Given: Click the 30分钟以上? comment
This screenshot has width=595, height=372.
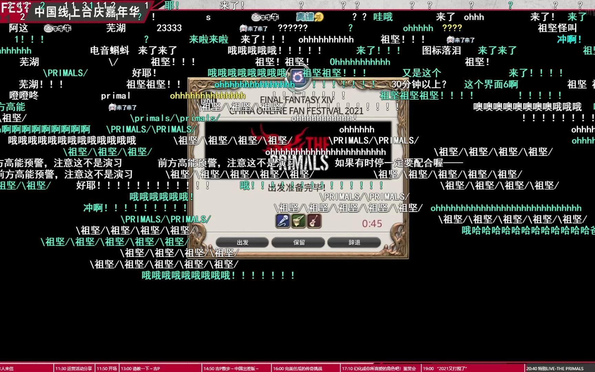Looking at the screenshot, I should tap(419, 84).
